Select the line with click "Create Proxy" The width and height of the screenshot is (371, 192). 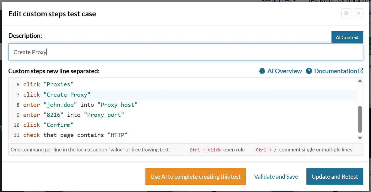(x=57, y=95)
